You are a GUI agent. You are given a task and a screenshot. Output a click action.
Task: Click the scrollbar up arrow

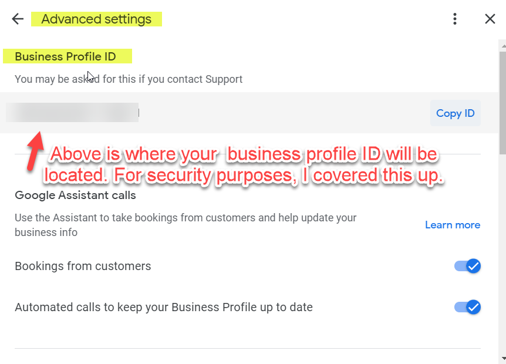pyautogui.click(x=503, y=46)
